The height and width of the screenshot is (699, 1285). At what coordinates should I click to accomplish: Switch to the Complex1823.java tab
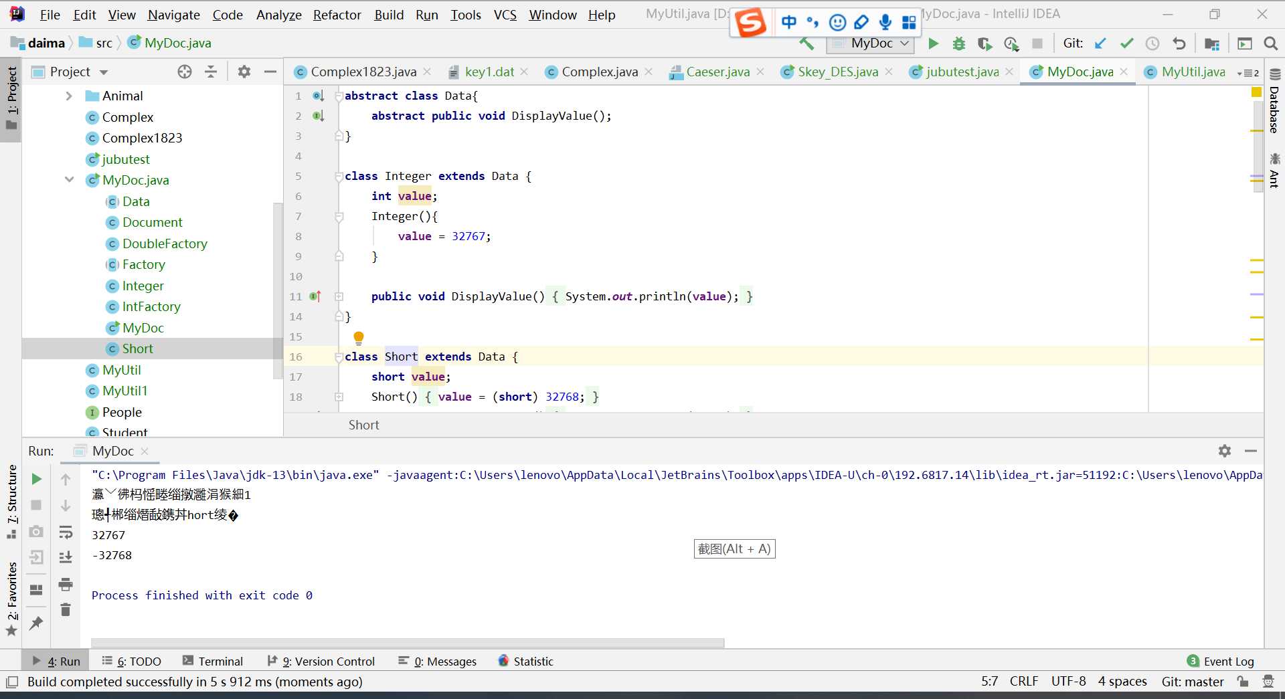[x=363, y=72]
